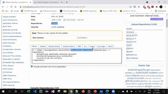168x94 pixels.
Task: Open Task View on taskbar
Action: [22, 91]
